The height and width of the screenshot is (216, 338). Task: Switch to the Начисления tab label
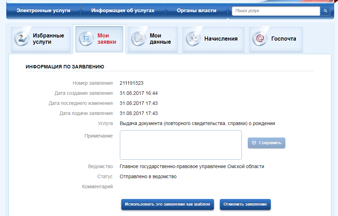point(221,39)
